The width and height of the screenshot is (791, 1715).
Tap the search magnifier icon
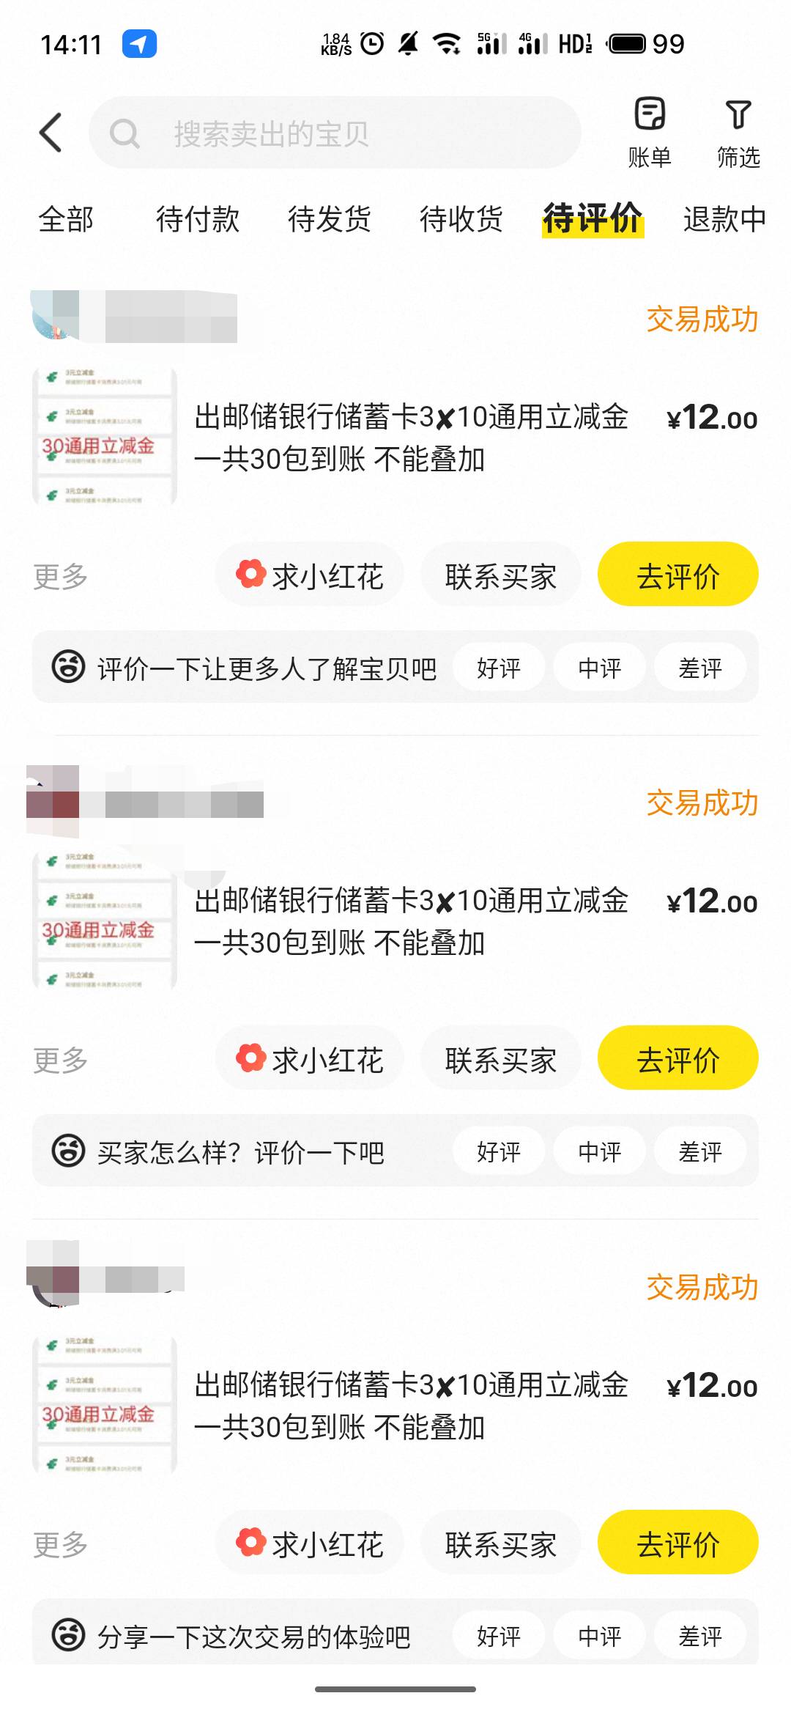[125, 133]
